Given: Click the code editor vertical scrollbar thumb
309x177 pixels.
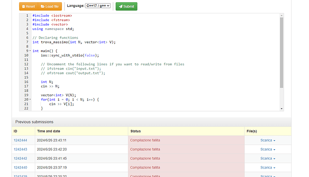Looking at the screenshot, I should coord(282,52).
